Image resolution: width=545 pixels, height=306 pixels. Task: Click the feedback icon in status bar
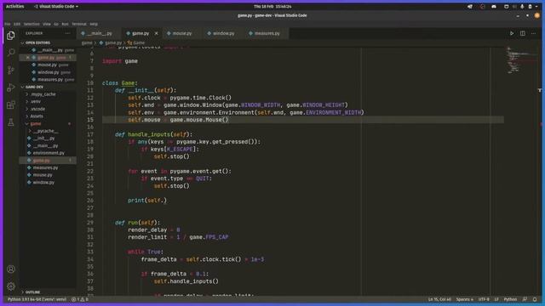[x=525, y=299]
